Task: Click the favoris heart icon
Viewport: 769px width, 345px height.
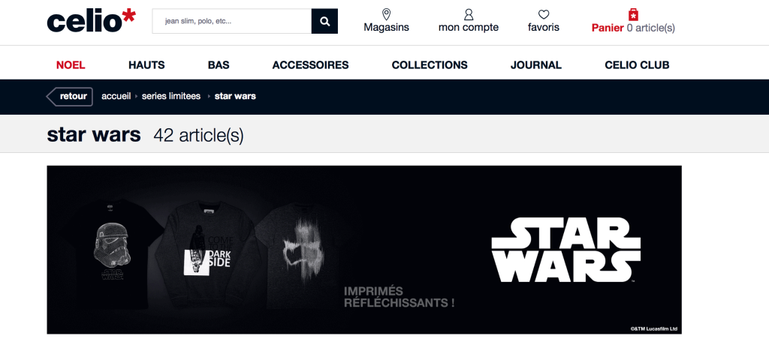Action: pos(544,15)
